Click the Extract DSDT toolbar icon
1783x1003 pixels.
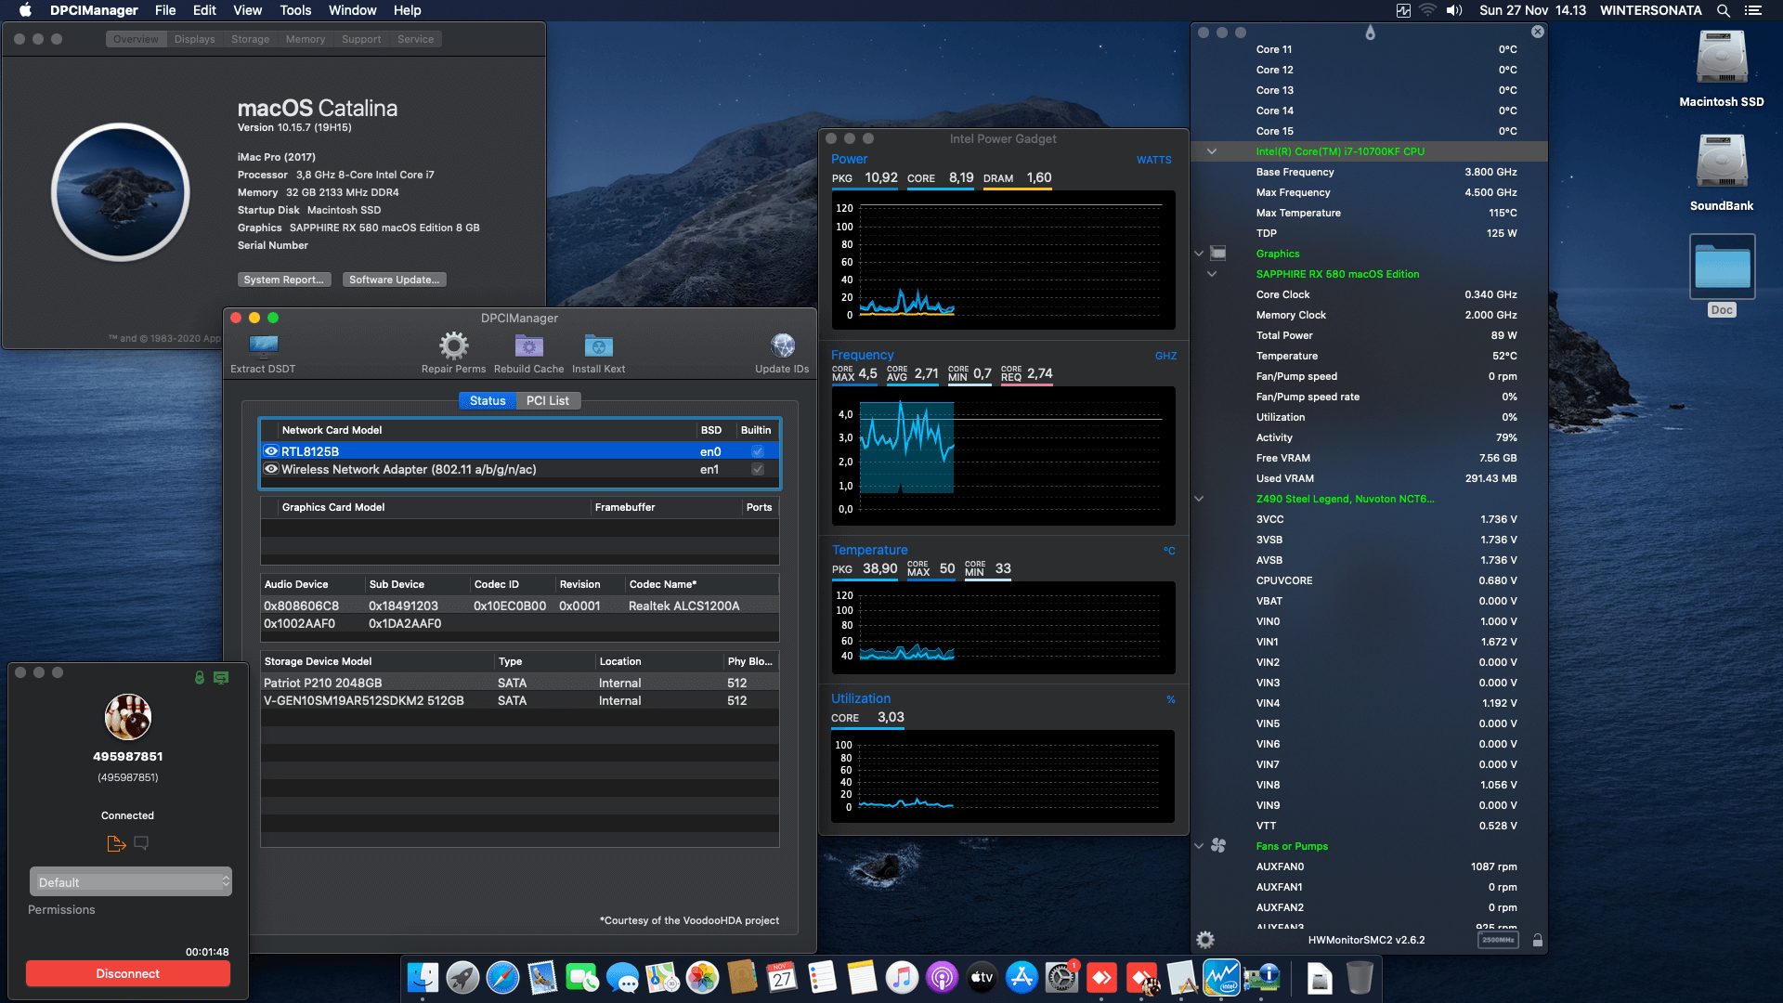[x=263, y=347]
